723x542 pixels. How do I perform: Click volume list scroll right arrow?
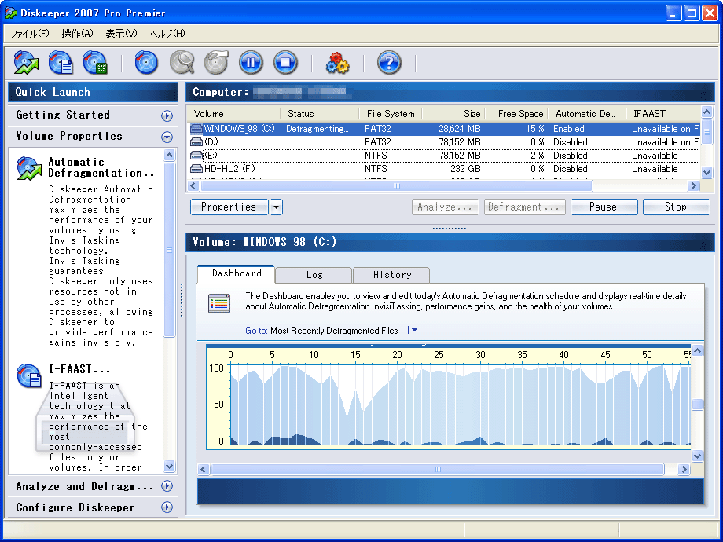(x=693, y=185)
